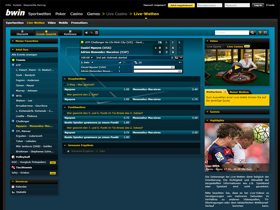Click the video badge next to Ishiy - Kriston
Screen dimensions: 280x210
tap(53, 173)
